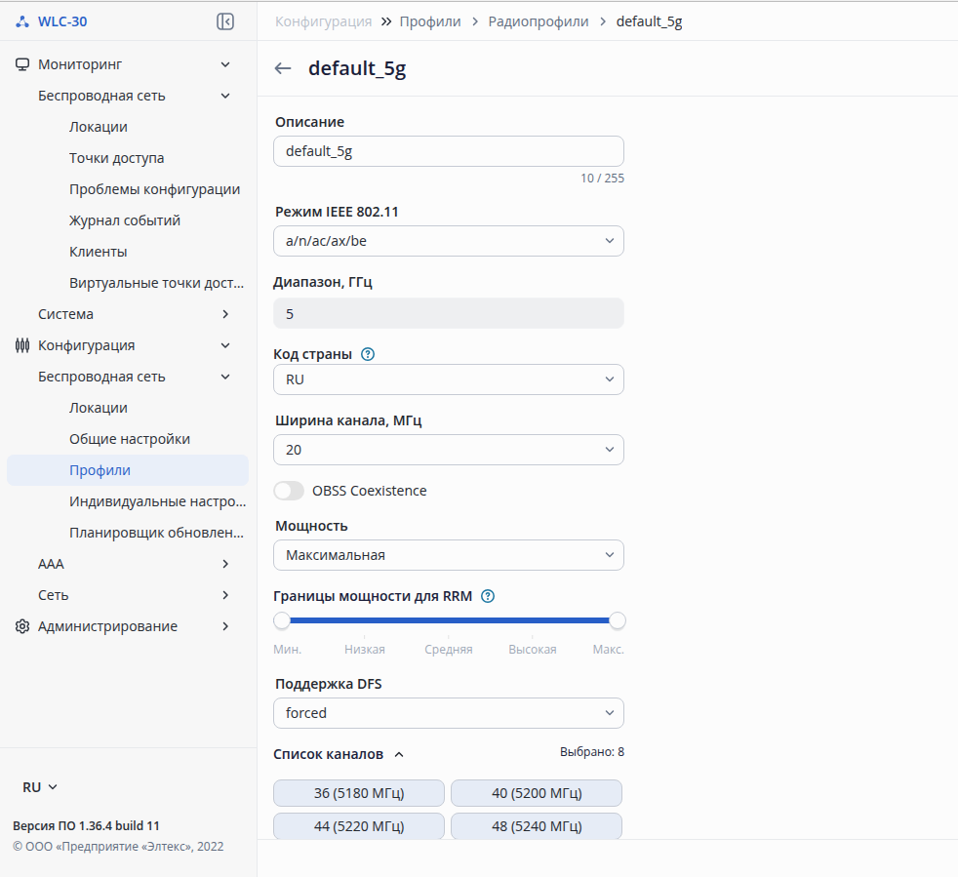958x877 pixels.
Task: Open Локации under Мониторинг
Action: click(98, 127)
